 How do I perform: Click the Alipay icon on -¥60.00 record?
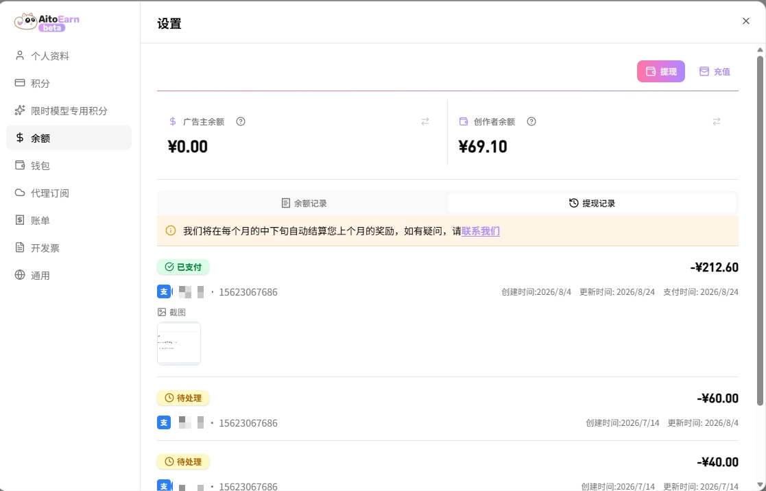click(x=164, y=422)
